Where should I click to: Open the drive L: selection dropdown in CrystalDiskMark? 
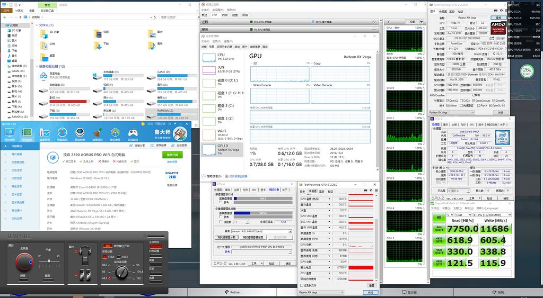point(493,215)
